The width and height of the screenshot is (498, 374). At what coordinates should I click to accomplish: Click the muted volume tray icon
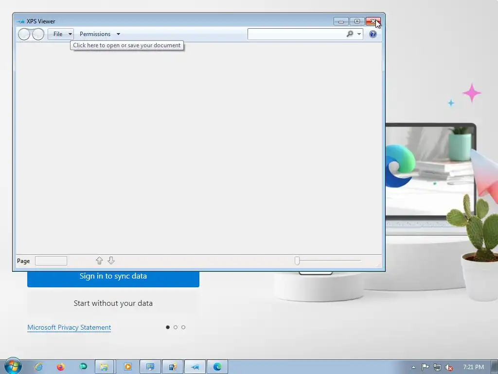449,367
